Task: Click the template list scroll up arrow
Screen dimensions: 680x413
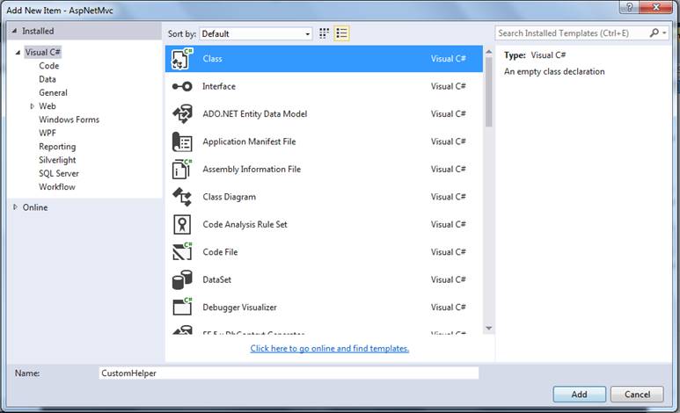Action: [489, 52]
